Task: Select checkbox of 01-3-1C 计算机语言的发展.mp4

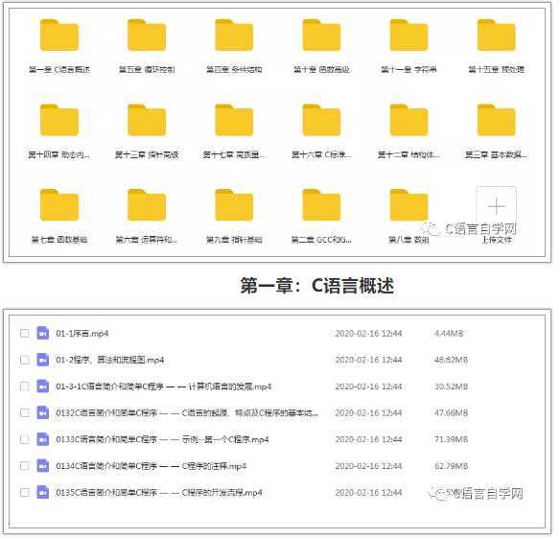Action: point(24,387)
